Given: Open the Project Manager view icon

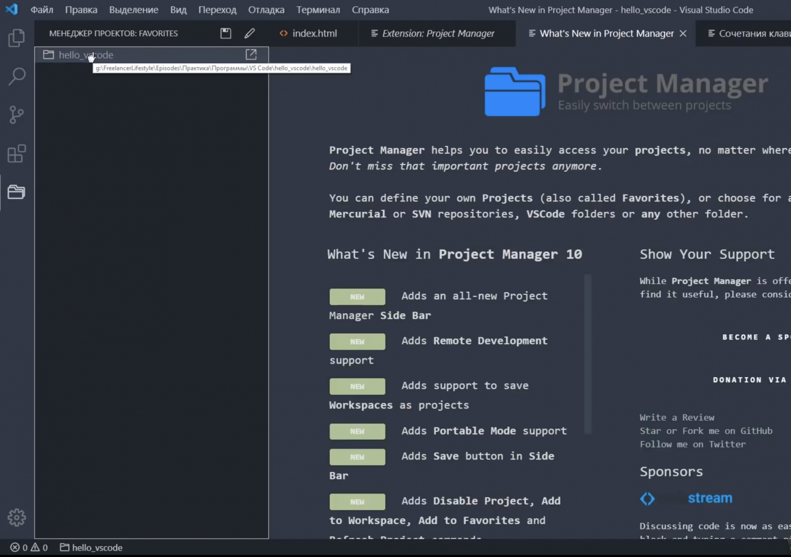Looking at the screenshot, I should pyautogui.click(x=17, y=192).
